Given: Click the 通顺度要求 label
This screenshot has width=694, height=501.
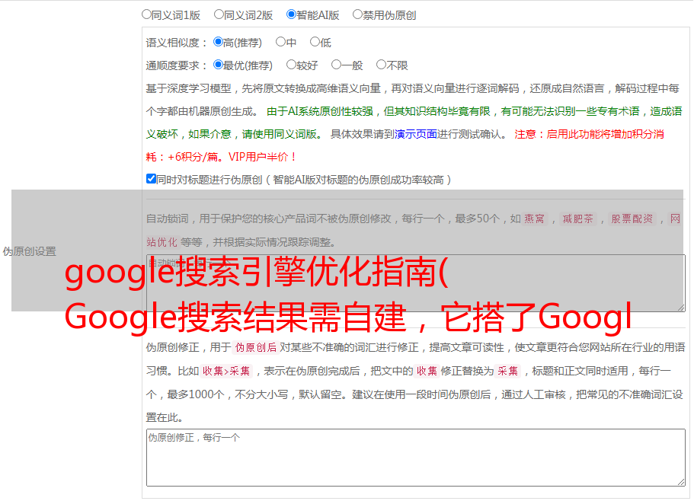Looking at the screenshot, I should point(177,65).
